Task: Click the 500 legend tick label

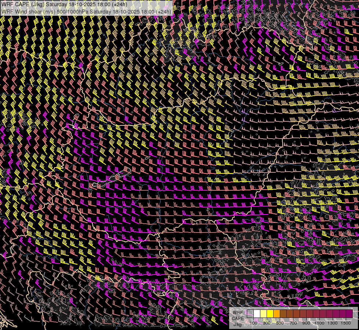Action: click(x=280, y=323)
